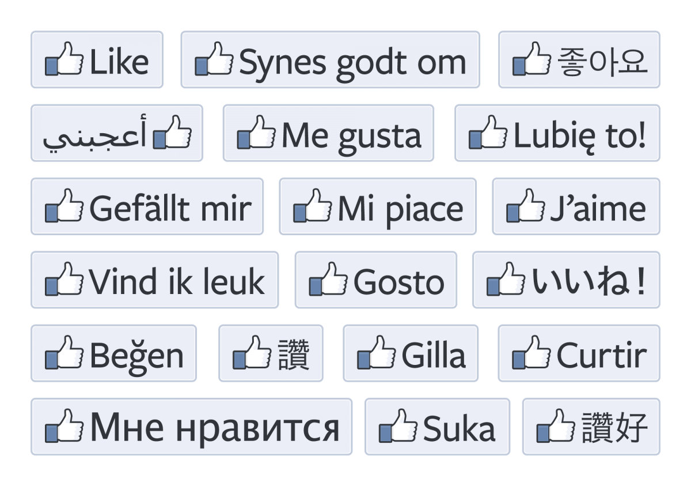The width and height of the screenshot is (691, 486).
Task: Click the thumbs-up icon beside Gosto
Action: tap(328, 280)
